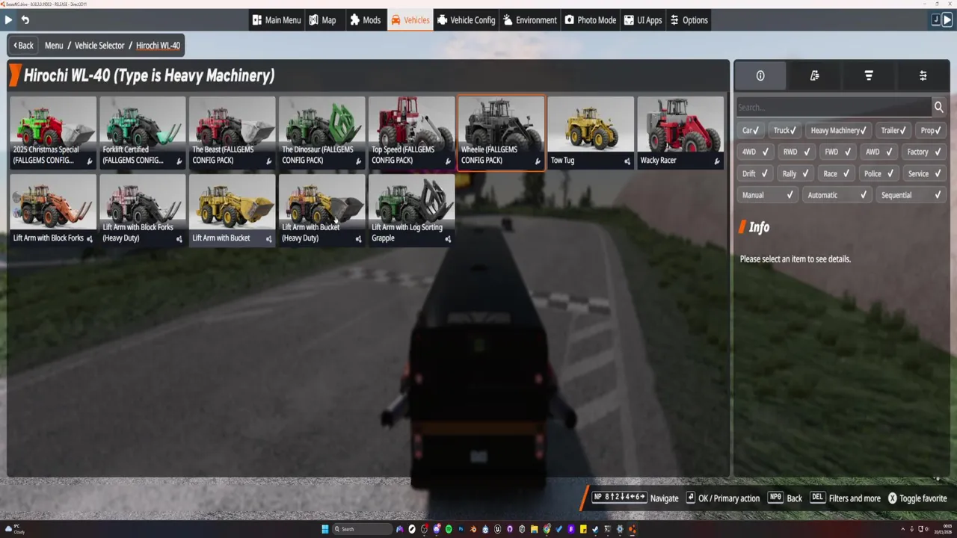Viewport: 957px width, 538px height.
Task: Click the Toggle favorite X key hint
Action: pyautogui.click(x=917, y=498)
